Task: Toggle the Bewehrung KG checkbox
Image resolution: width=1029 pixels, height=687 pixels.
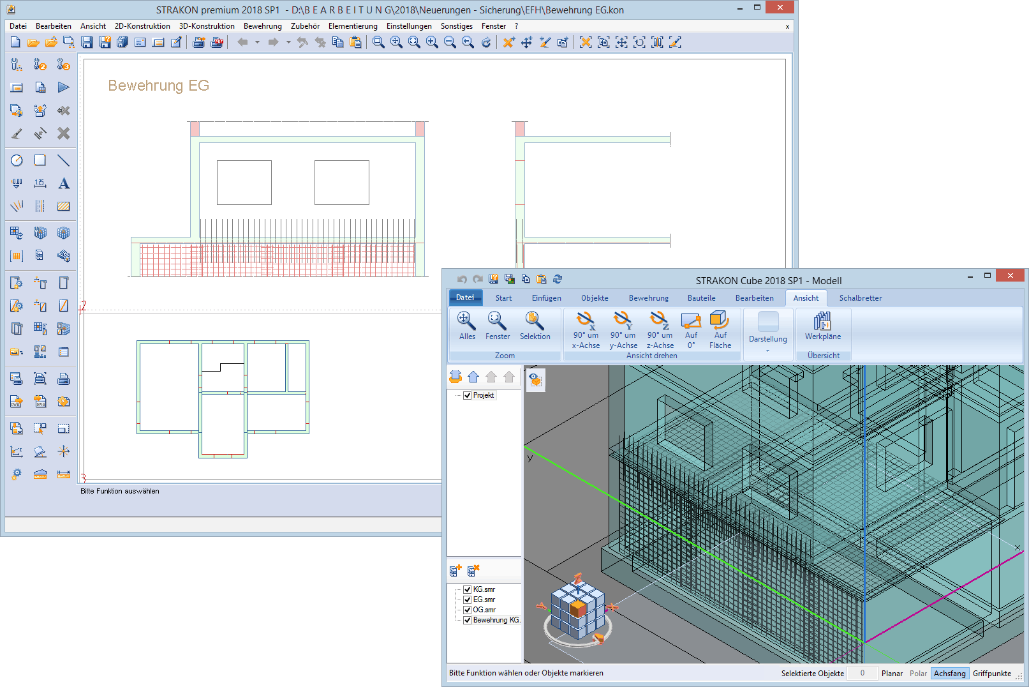Action: click(x=467, y=620)
